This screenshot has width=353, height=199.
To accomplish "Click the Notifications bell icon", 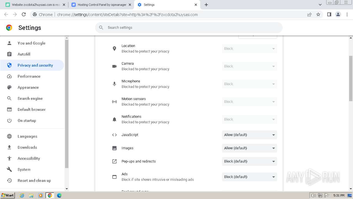I will pyautogui.click(x=114, y=119).
